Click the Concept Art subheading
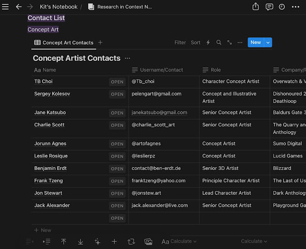 43,30
